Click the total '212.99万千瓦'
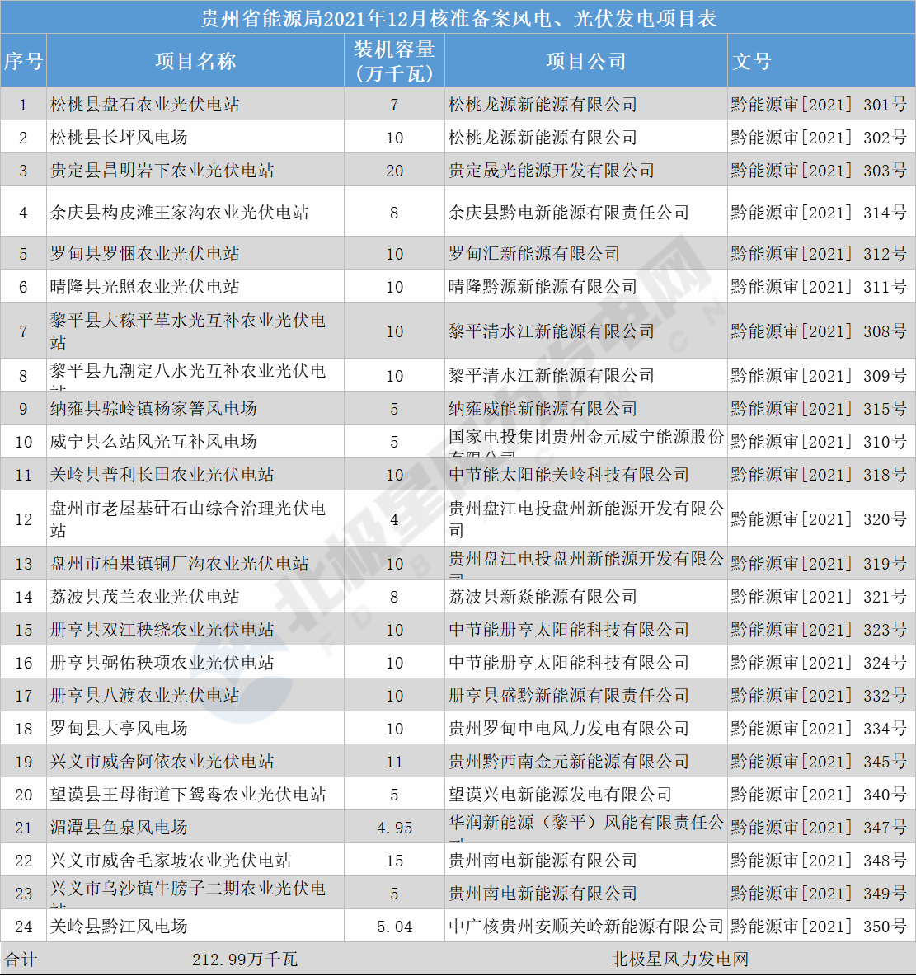Screen dimensions: 916x976 (x=244, y=960)
